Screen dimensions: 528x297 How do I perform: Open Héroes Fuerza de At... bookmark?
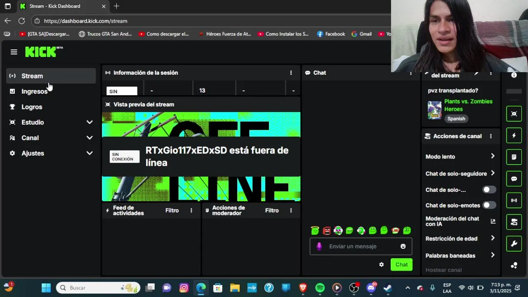(x=225, y=34)
